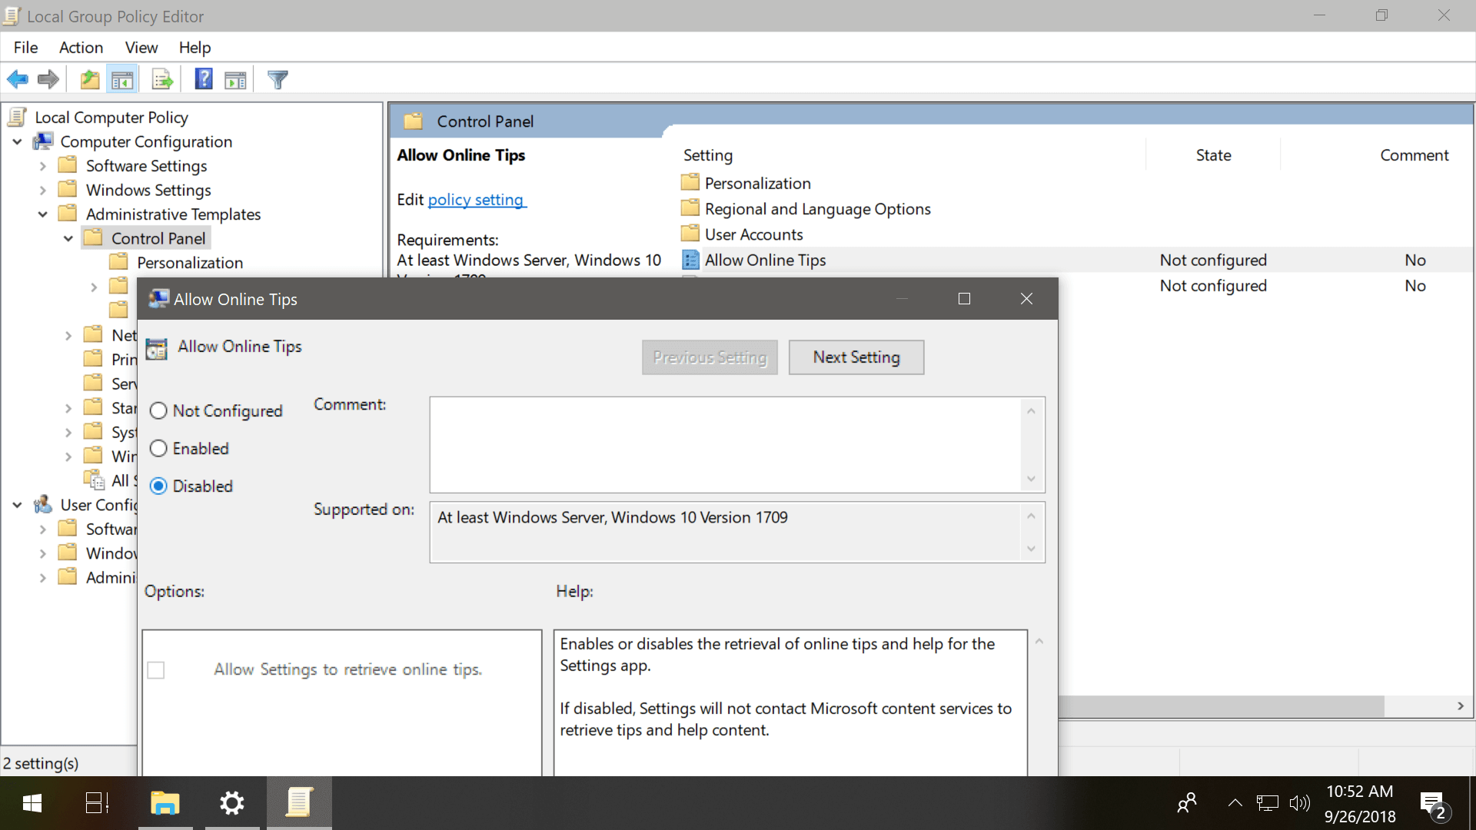Click the Back arrow toolbar icon

17,79
